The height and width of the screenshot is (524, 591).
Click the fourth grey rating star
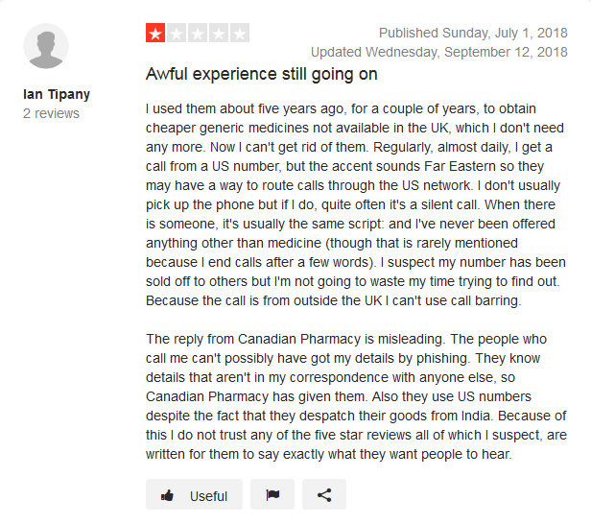coord(219,33)
